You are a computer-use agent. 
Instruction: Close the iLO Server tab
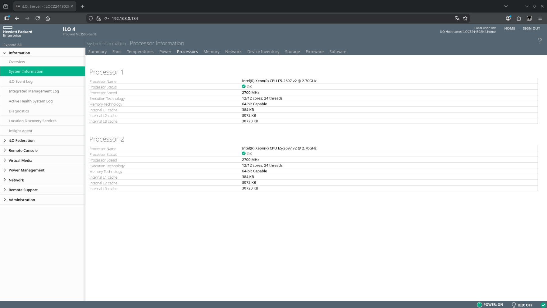coord(72,6)
